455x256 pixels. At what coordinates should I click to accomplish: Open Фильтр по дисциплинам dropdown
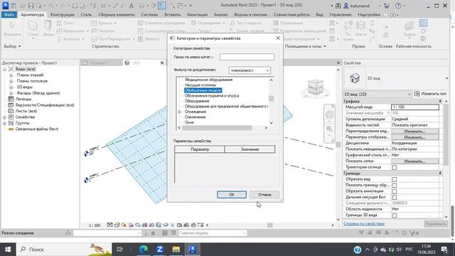[250, 70]
